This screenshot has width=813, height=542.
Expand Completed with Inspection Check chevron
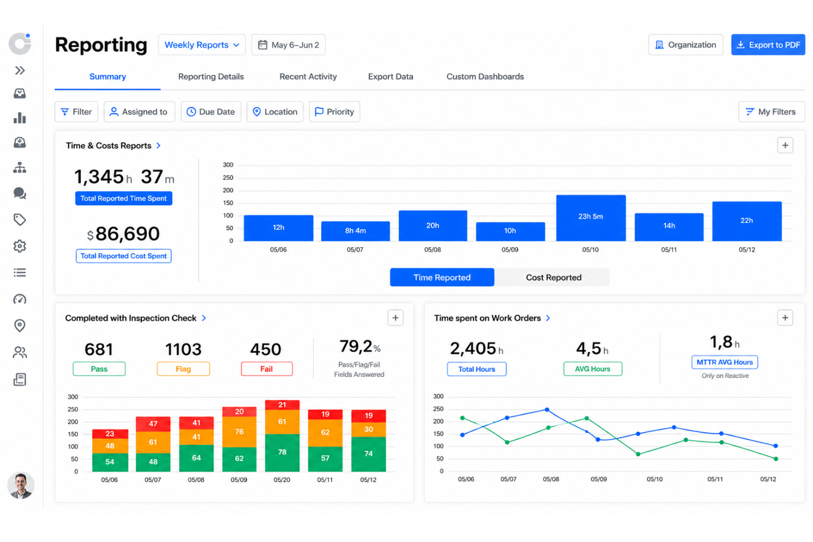(204, 318)
